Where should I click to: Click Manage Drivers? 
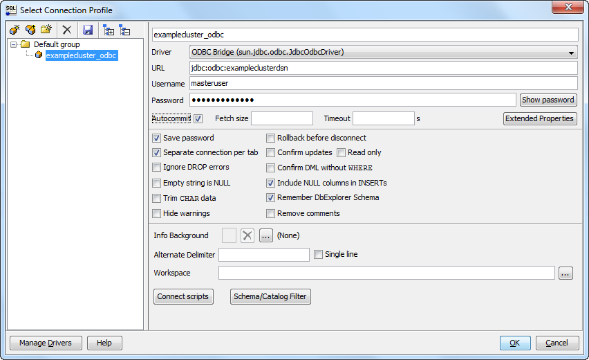click(x=46, y=343)
